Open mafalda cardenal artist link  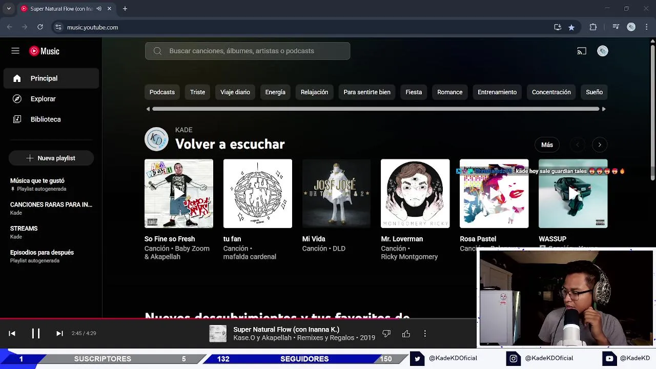click(x=250, y=257)
